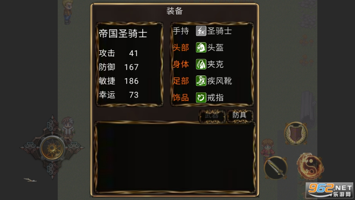Select the 头部 equipment slot label

pyautogui.click(x=181, y=48)
